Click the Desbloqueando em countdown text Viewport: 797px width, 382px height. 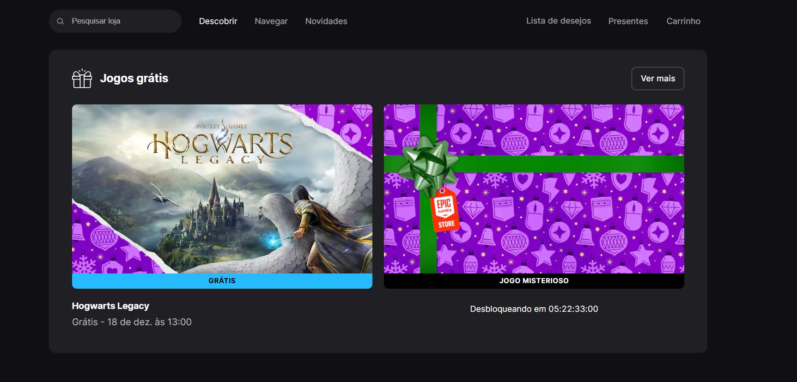pos(534,309)
